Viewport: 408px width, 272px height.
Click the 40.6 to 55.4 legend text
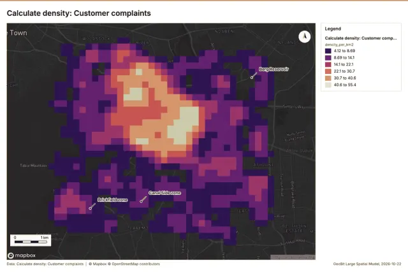pos(345,85)
